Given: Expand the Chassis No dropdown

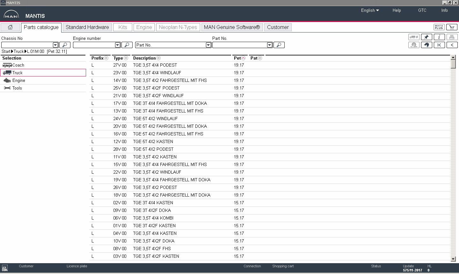Looking at the screenshot, I should tap(55, 45).
